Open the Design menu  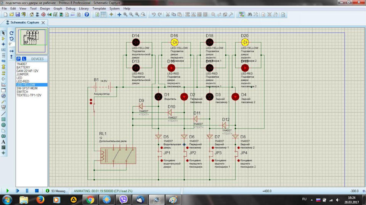[45, 8]
